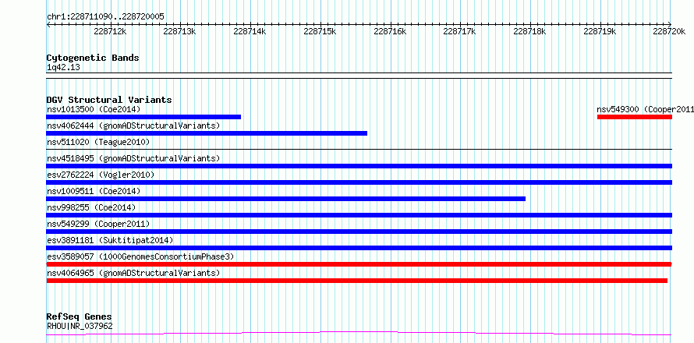Select the 228720k ruler tick label
Screen dimensions: 694x343
pos(670,31)
